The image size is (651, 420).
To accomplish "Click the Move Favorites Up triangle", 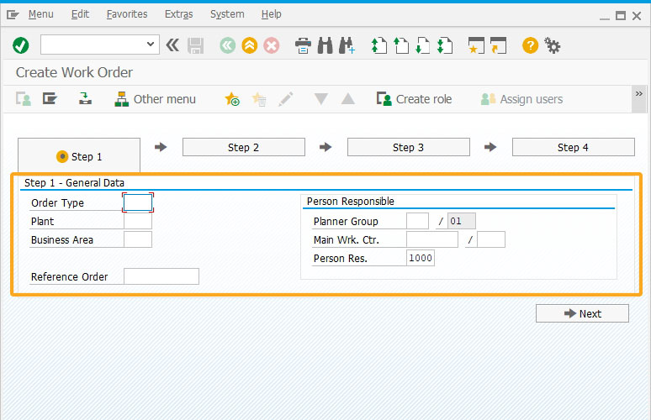I will tap(348, 98).
